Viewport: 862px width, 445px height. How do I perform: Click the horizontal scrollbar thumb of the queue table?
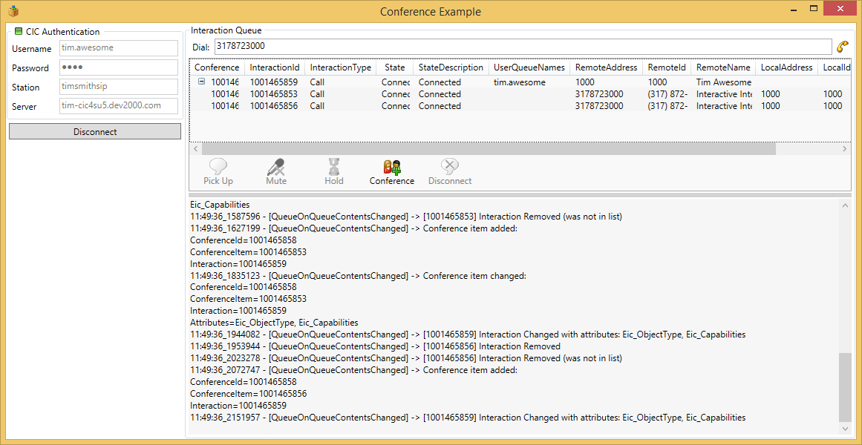(x=489, y=149)
